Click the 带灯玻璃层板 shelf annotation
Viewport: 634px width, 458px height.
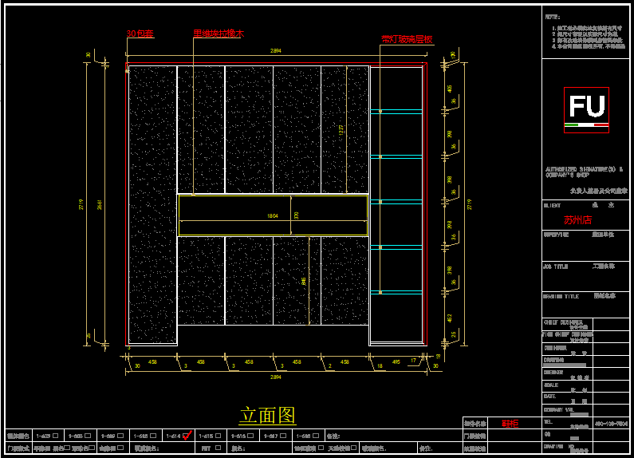[407, 39]
